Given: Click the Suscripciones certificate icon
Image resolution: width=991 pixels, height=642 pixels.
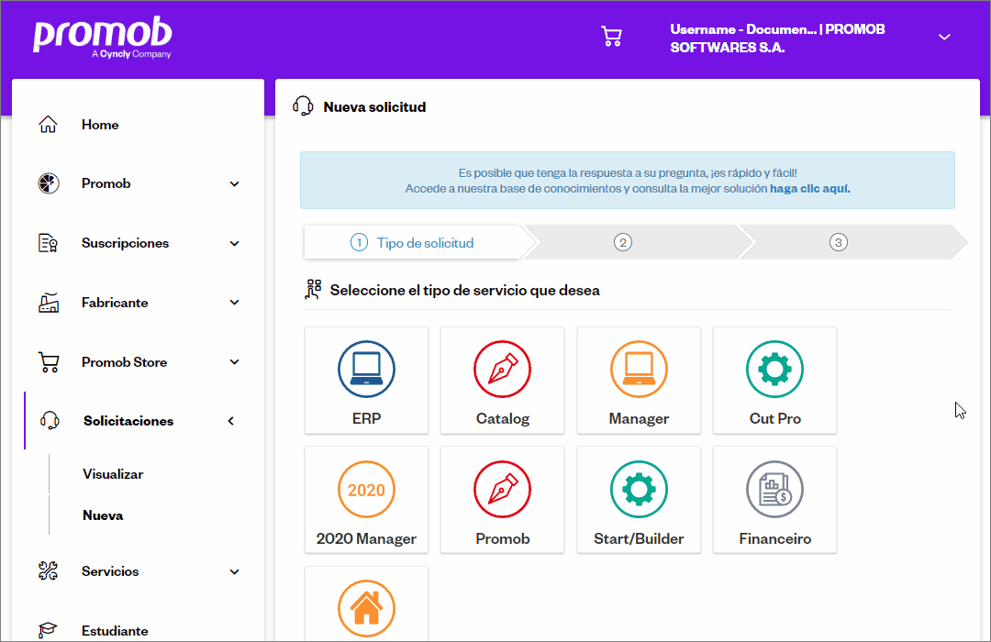Looking at the screenshot, I should [x=48, y=243].
